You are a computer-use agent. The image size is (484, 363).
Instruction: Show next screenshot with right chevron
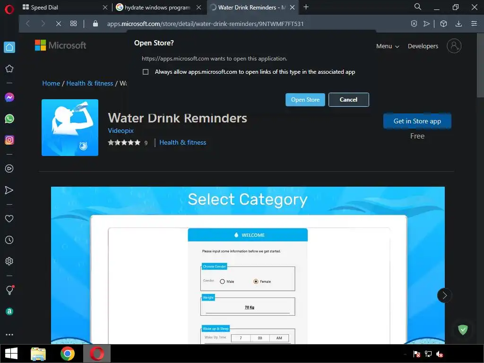[444, 295]
